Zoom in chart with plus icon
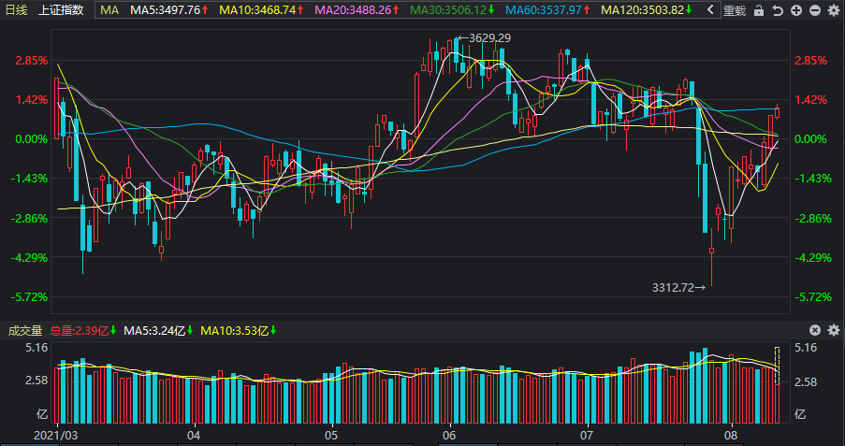The image size is (845, 446). coord(796,10)
